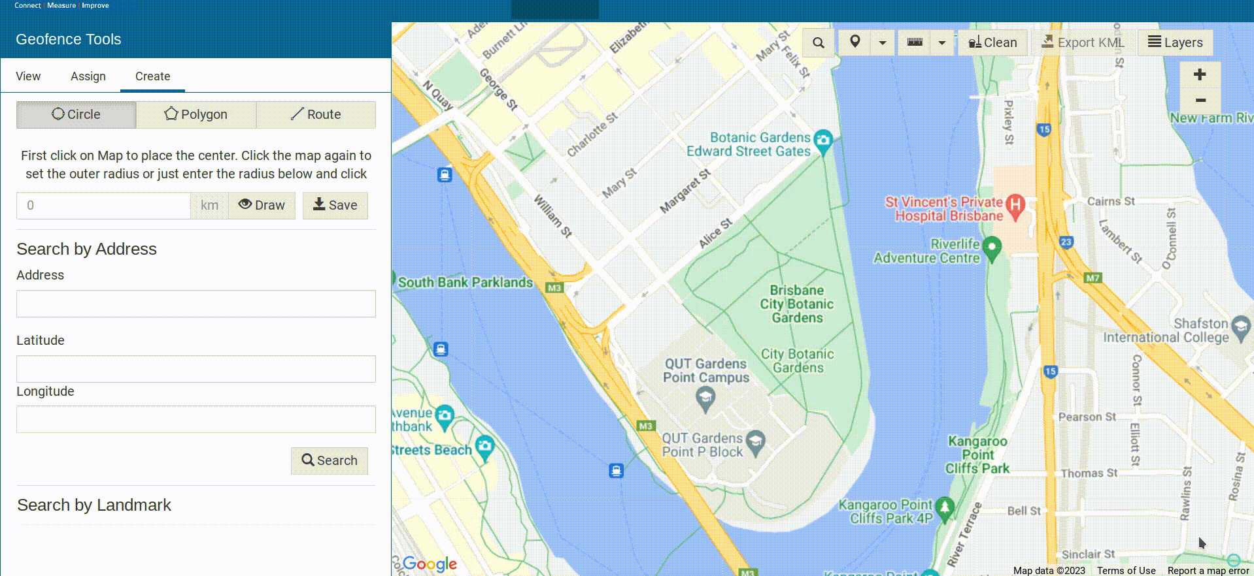Image resolution: width=1254 pixels, height=576 pixels.
Task: Click South Bank Parklands label
Action: (466, 283)
